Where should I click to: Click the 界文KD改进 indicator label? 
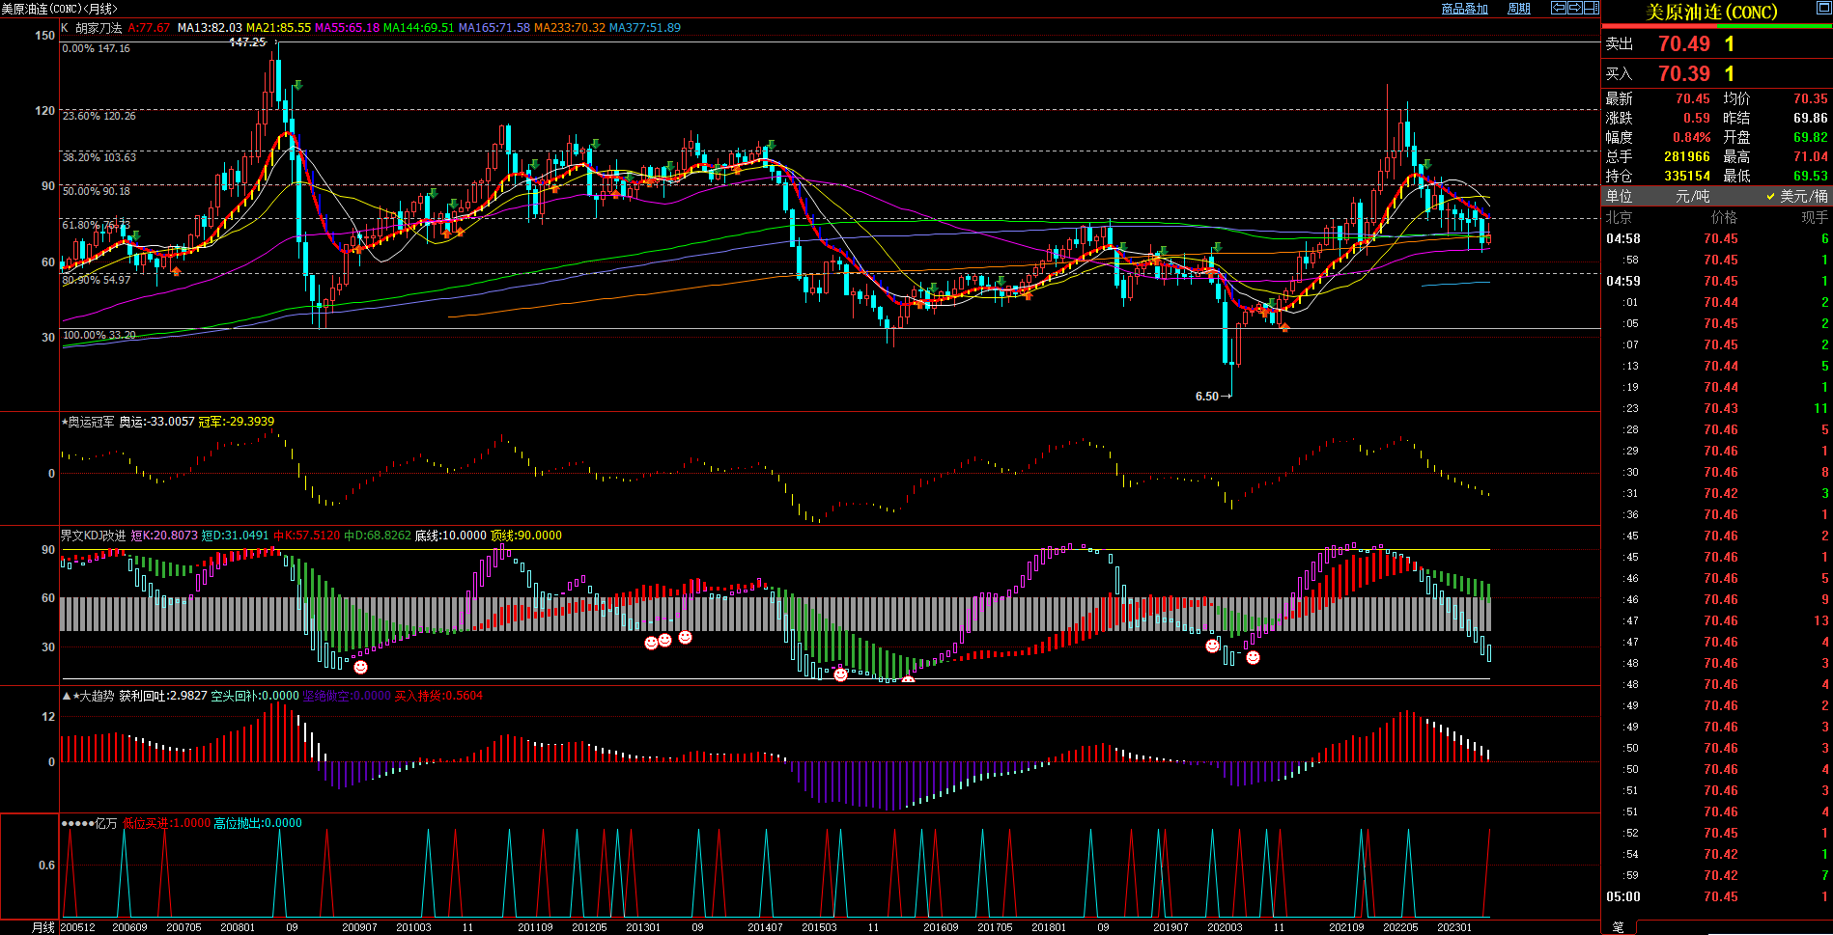pos(93,536)
